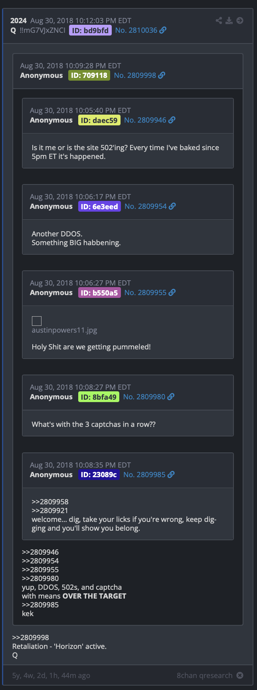The image size is (257, 690).
Task: Select the olive ID: 709118 badge
Action: coord(89,75)
